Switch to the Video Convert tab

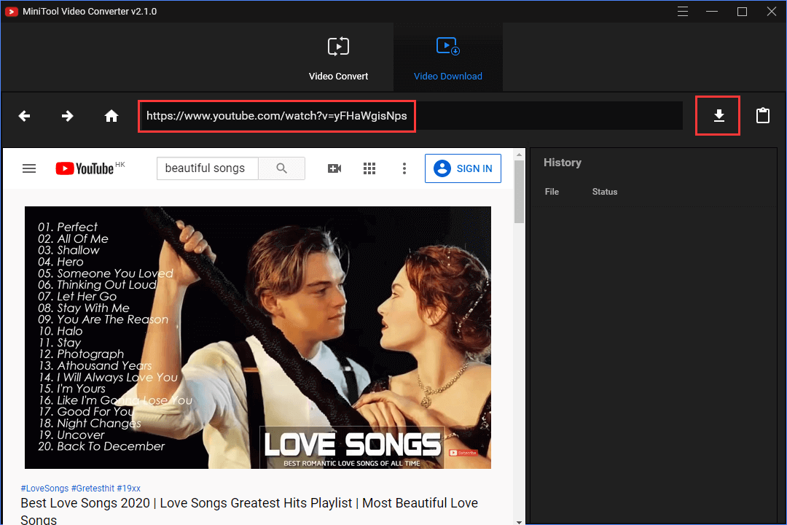click(x=338, y=57)
